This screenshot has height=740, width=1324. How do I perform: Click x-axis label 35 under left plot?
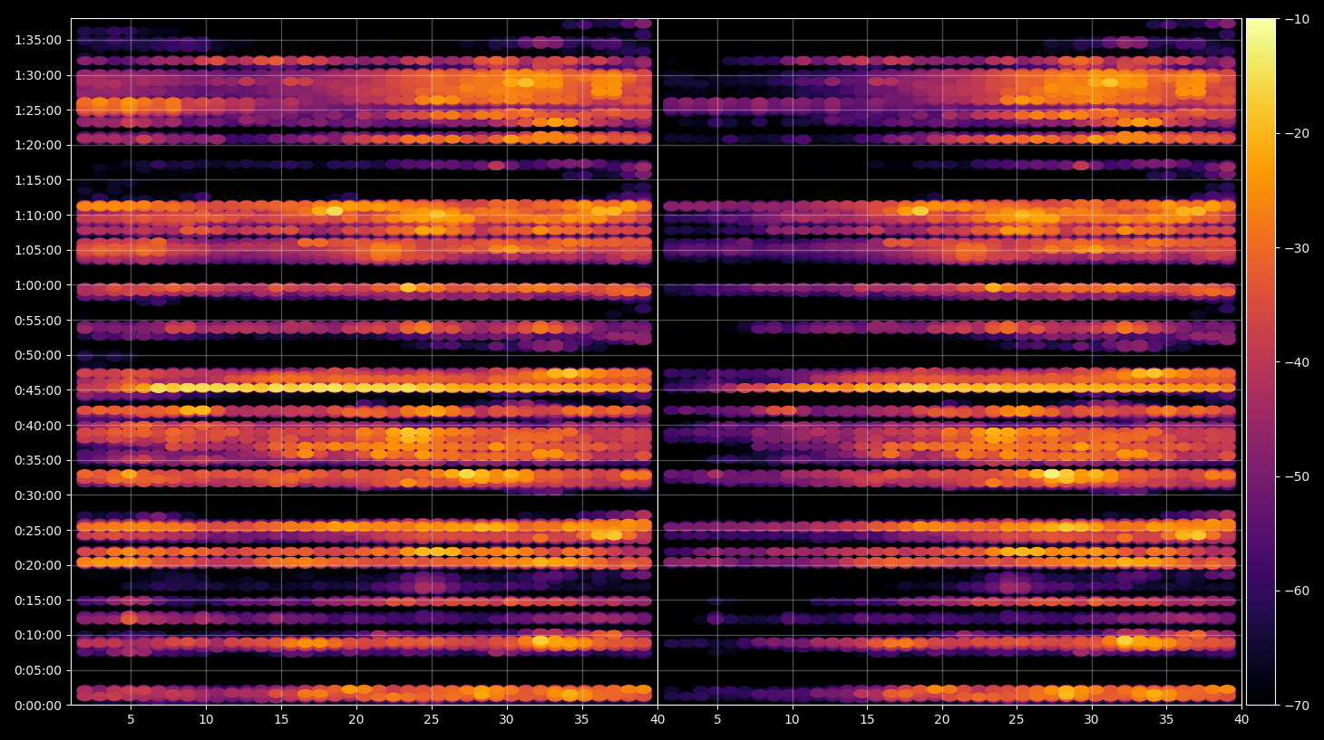click(581, 720)
